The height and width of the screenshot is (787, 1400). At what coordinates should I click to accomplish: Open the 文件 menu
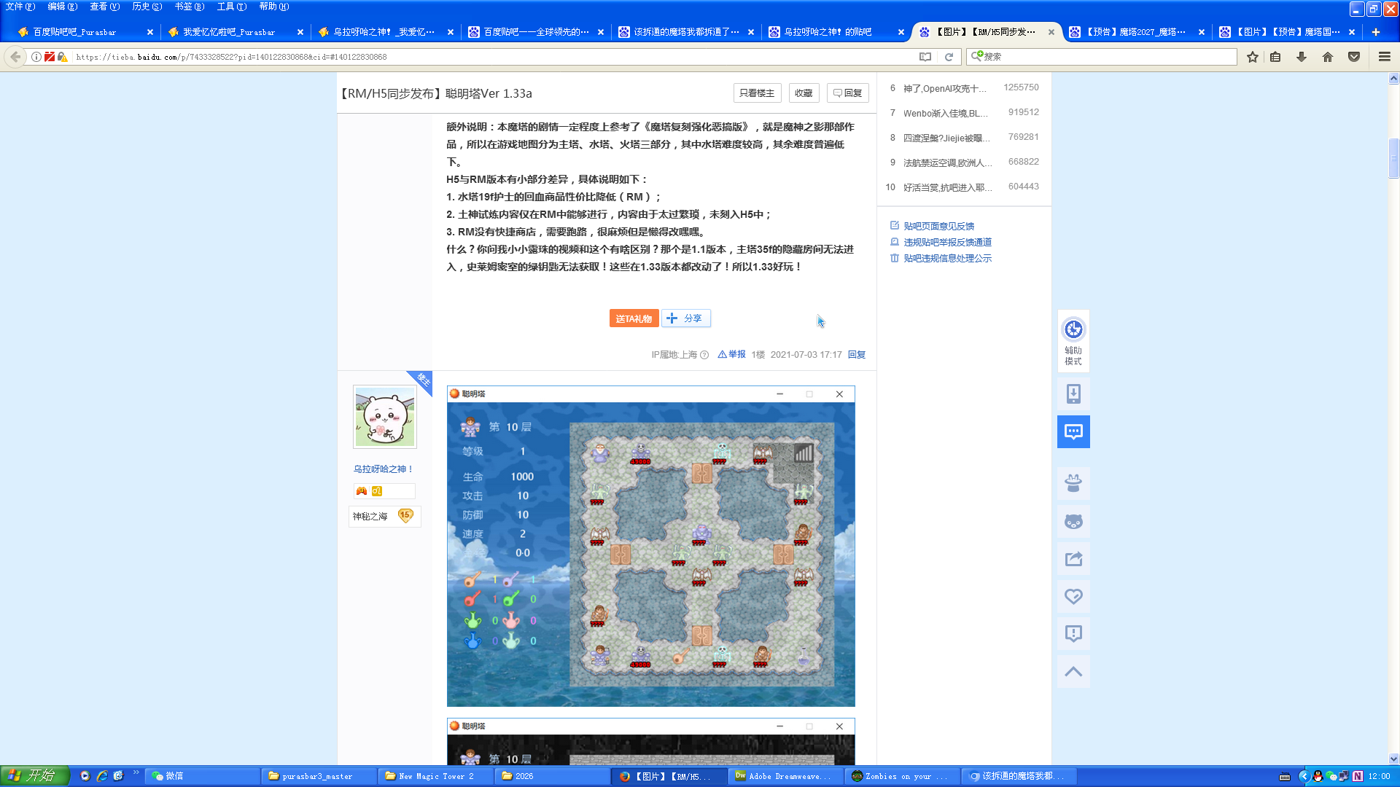click(20, 7)
